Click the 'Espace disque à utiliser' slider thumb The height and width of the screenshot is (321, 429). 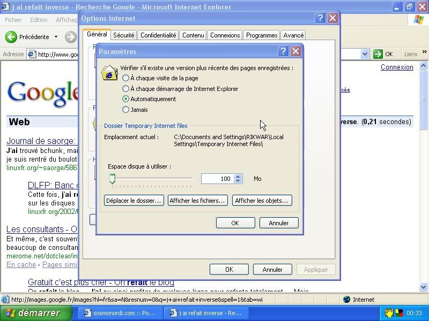pos(112,179)
